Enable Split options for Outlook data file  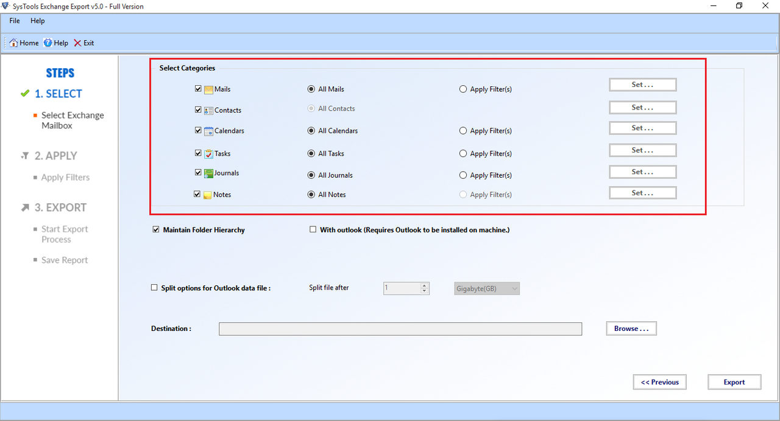(x=154, y=288)
